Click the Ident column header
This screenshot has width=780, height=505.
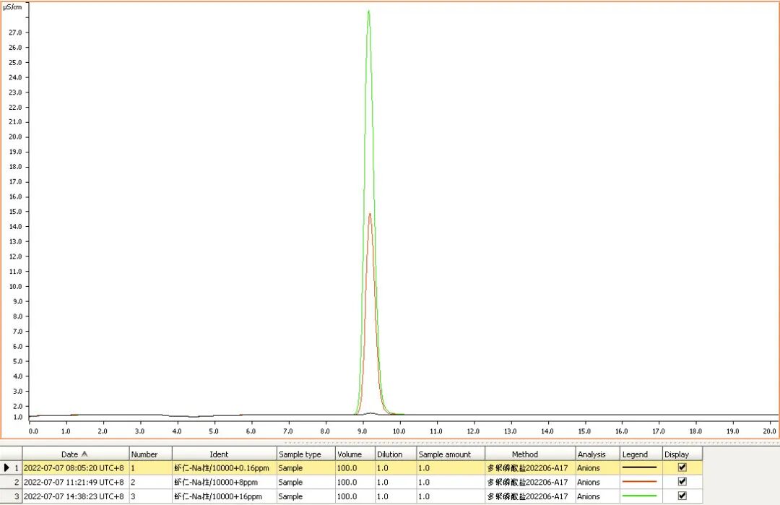pyautogui.click(x=225, y=454)
